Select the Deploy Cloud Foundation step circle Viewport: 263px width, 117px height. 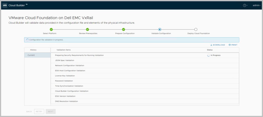pos(196,30)
